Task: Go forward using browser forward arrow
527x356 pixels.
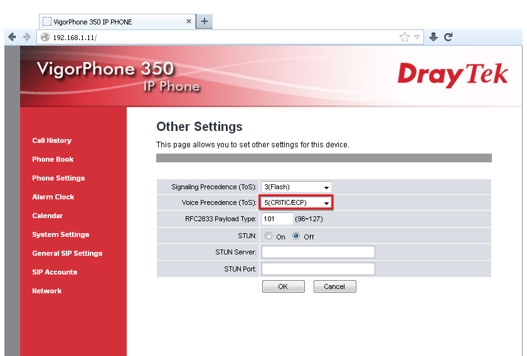Action: click(x=27, y=37)
